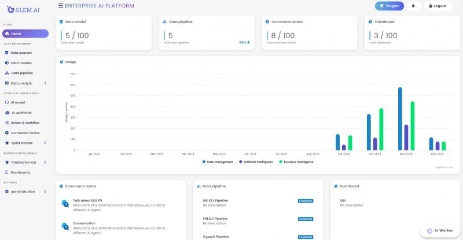Screen dimensions: 463x240
Task: Go to AI workforce page
Action: pos(21,113)
